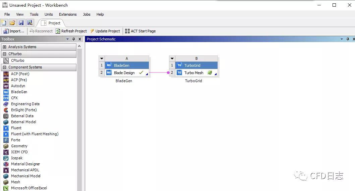Image resolution: width=355 pixels, height=191 pixels.
Task: Click the New project toolbar icon
Action: coord(4,23)
